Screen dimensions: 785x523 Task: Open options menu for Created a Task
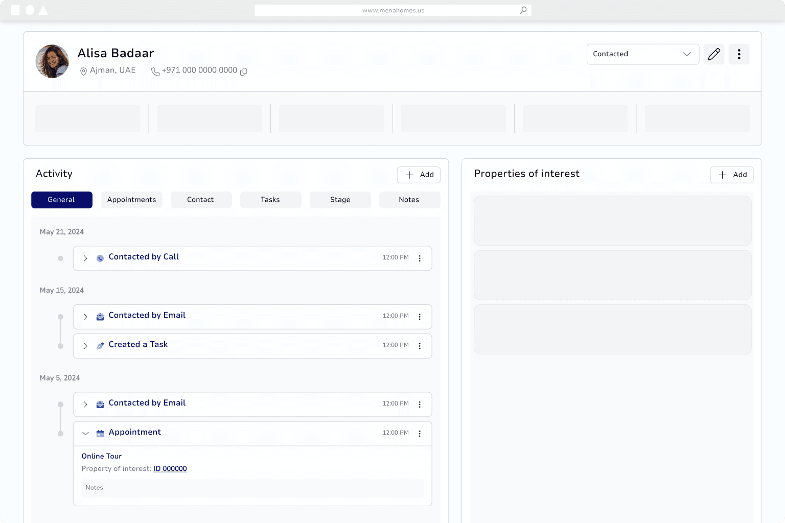click(420, 346)
